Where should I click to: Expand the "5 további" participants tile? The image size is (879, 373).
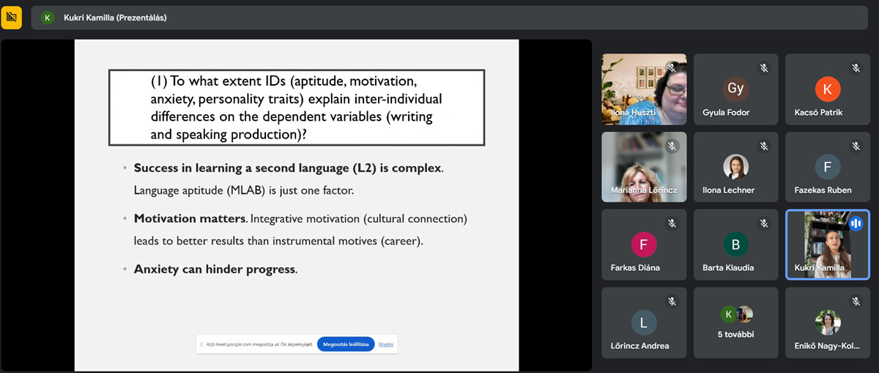pyautogui.click(x=735, y=321)
